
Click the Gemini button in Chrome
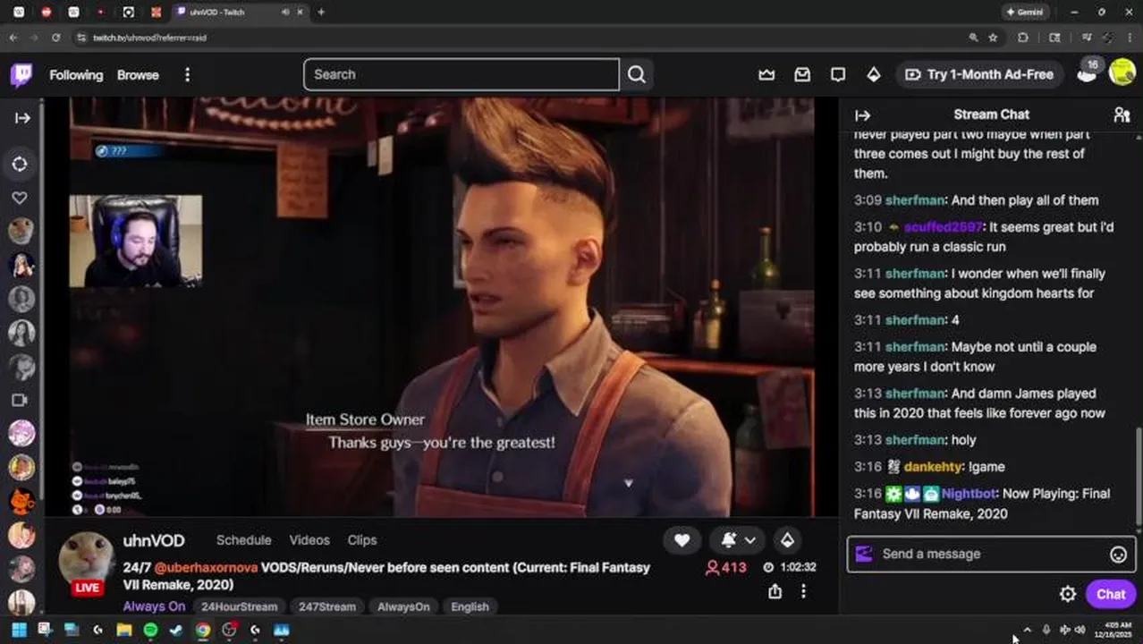[x=1025, y=12]
